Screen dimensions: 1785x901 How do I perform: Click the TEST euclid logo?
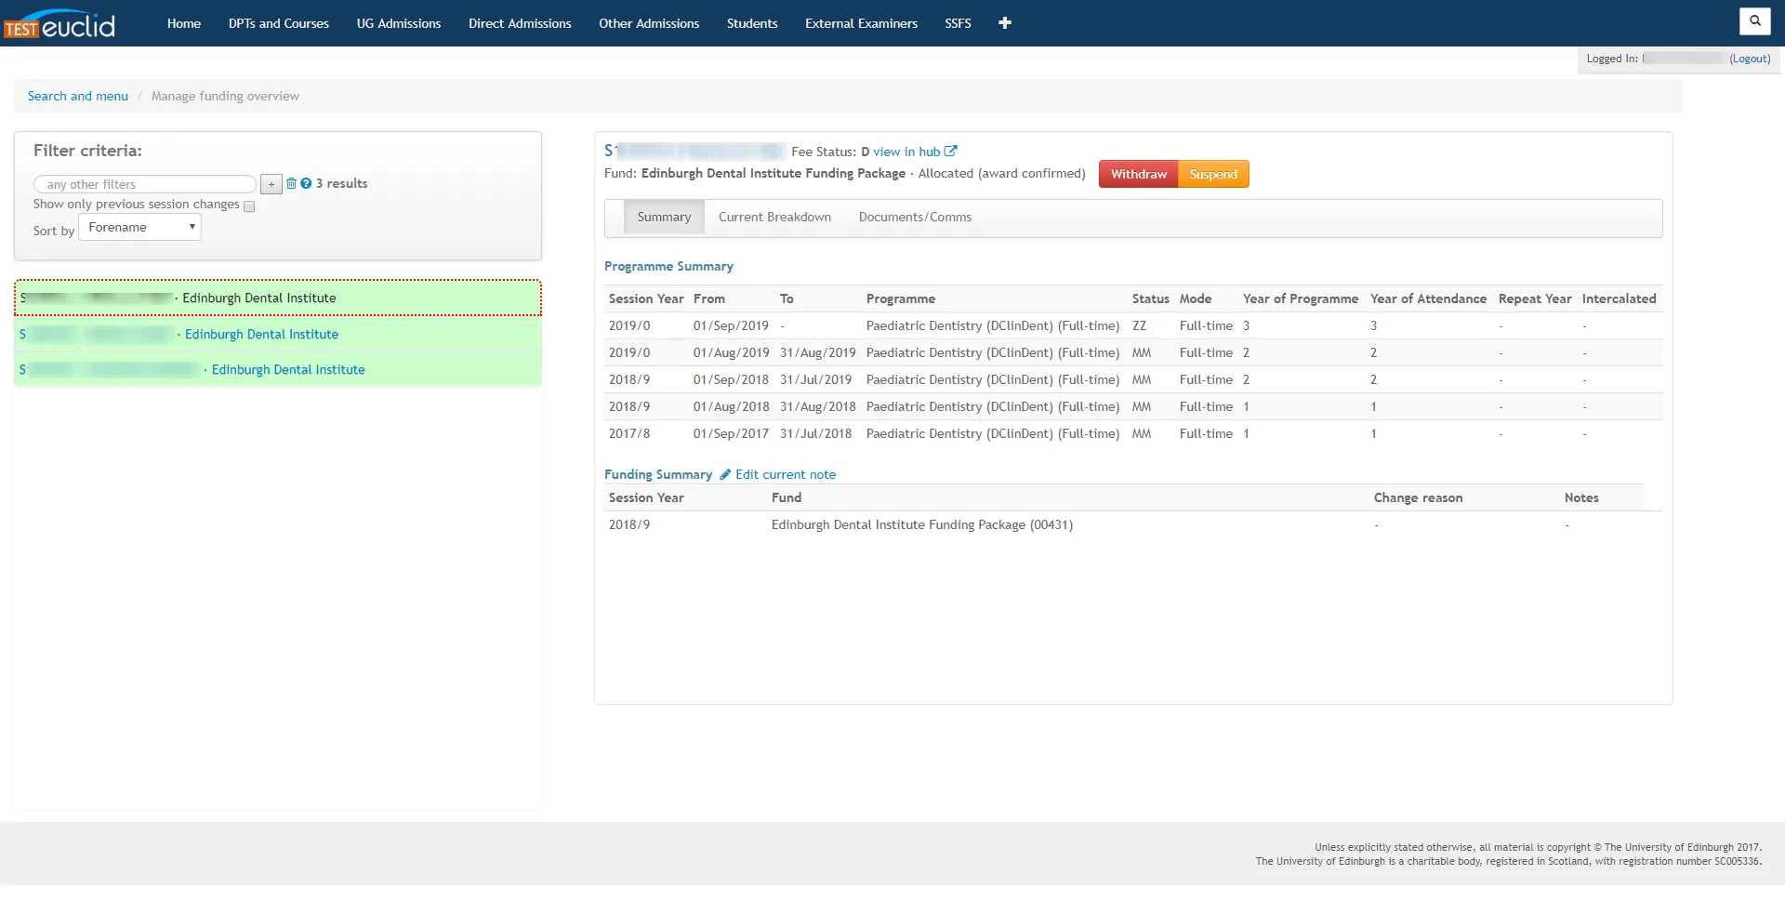[59, 24]
